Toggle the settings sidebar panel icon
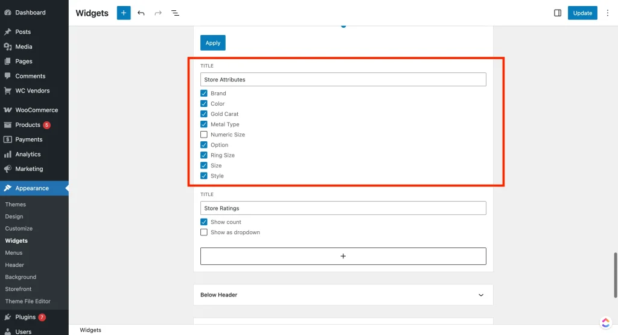Screen dimensions: 618x335 (558, 13)
